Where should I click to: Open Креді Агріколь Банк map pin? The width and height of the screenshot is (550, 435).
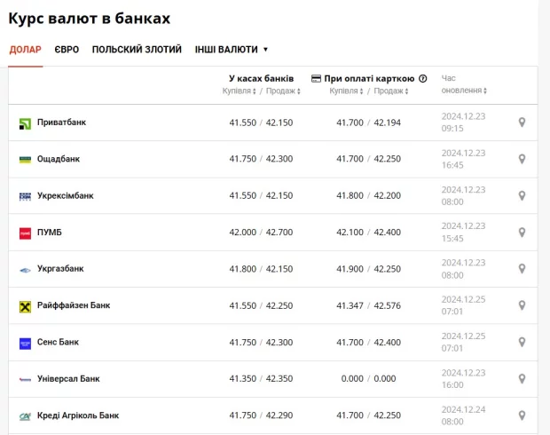(x=522, y=415)
